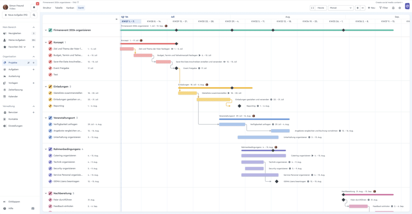
Task: Open Gantt settings gear icon
Action: [400, 8]
